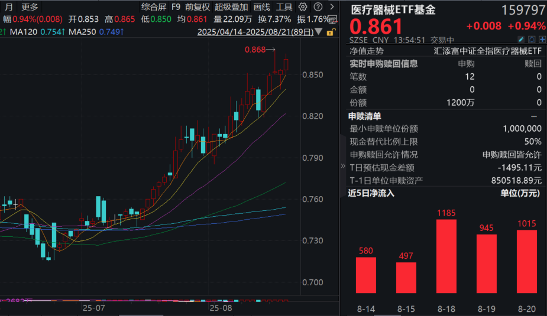This screenshot has height=316, width=547.
Task: Switch to the 月 monthly period tab
Action: (8, 7)
